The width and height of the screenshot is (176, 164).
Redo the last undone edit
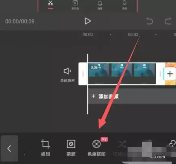tap(168, 21)
